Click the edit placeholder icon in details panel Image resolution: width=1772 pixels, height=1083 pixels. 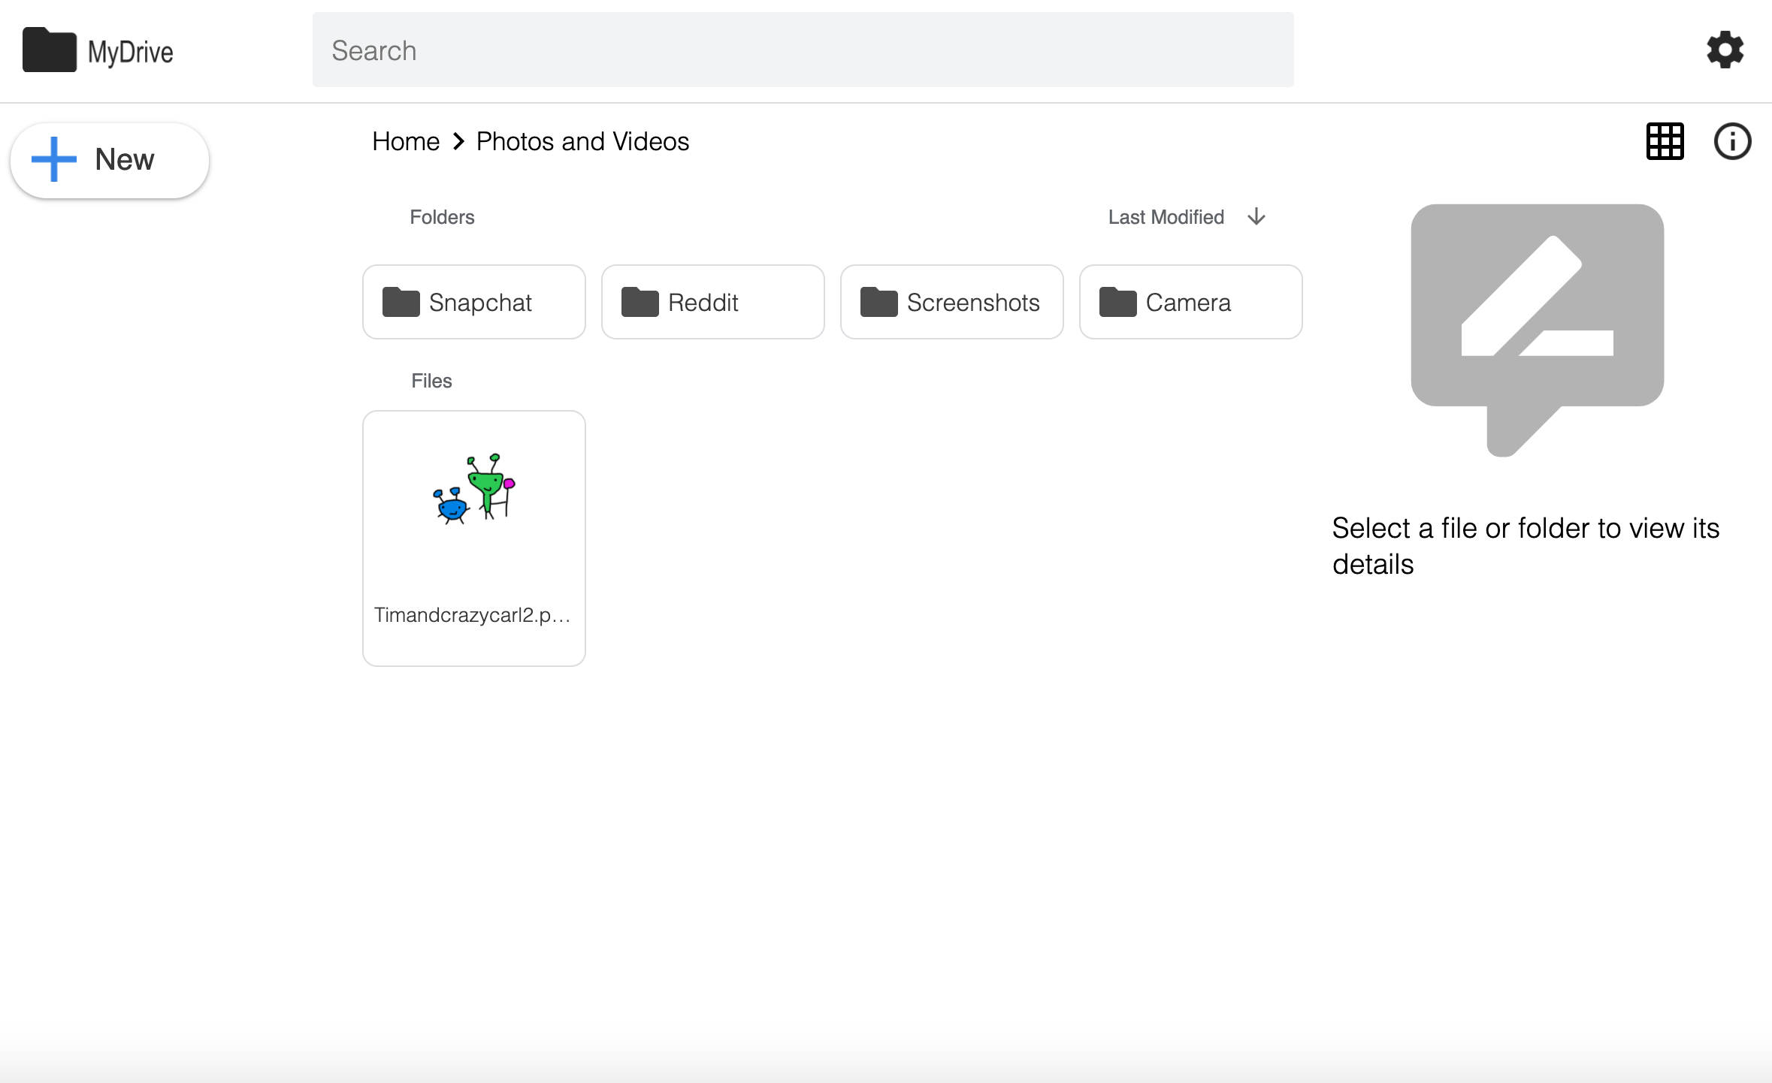pos(1537,323)
